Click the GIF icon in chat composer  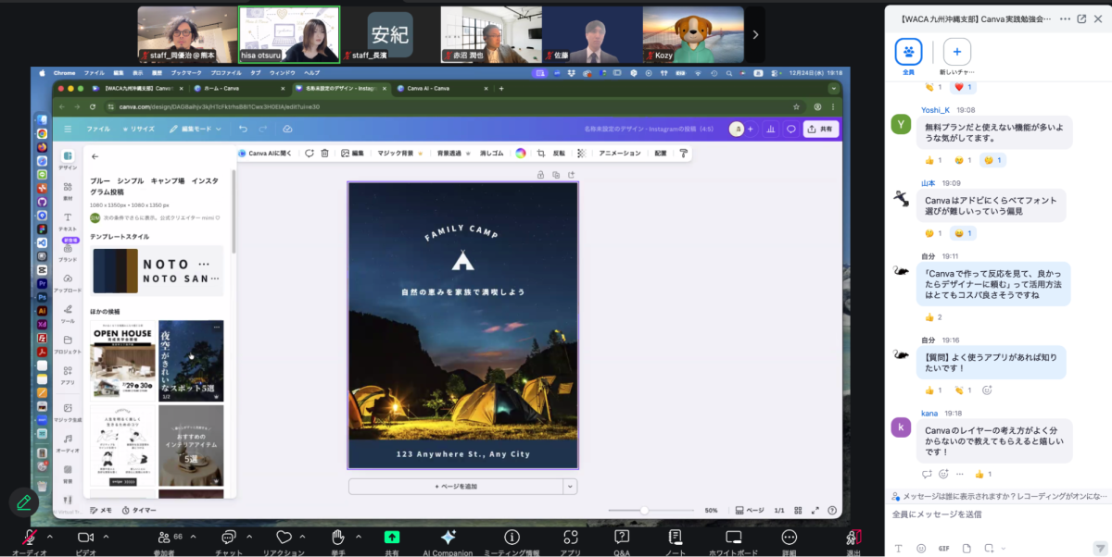point(943,548)
